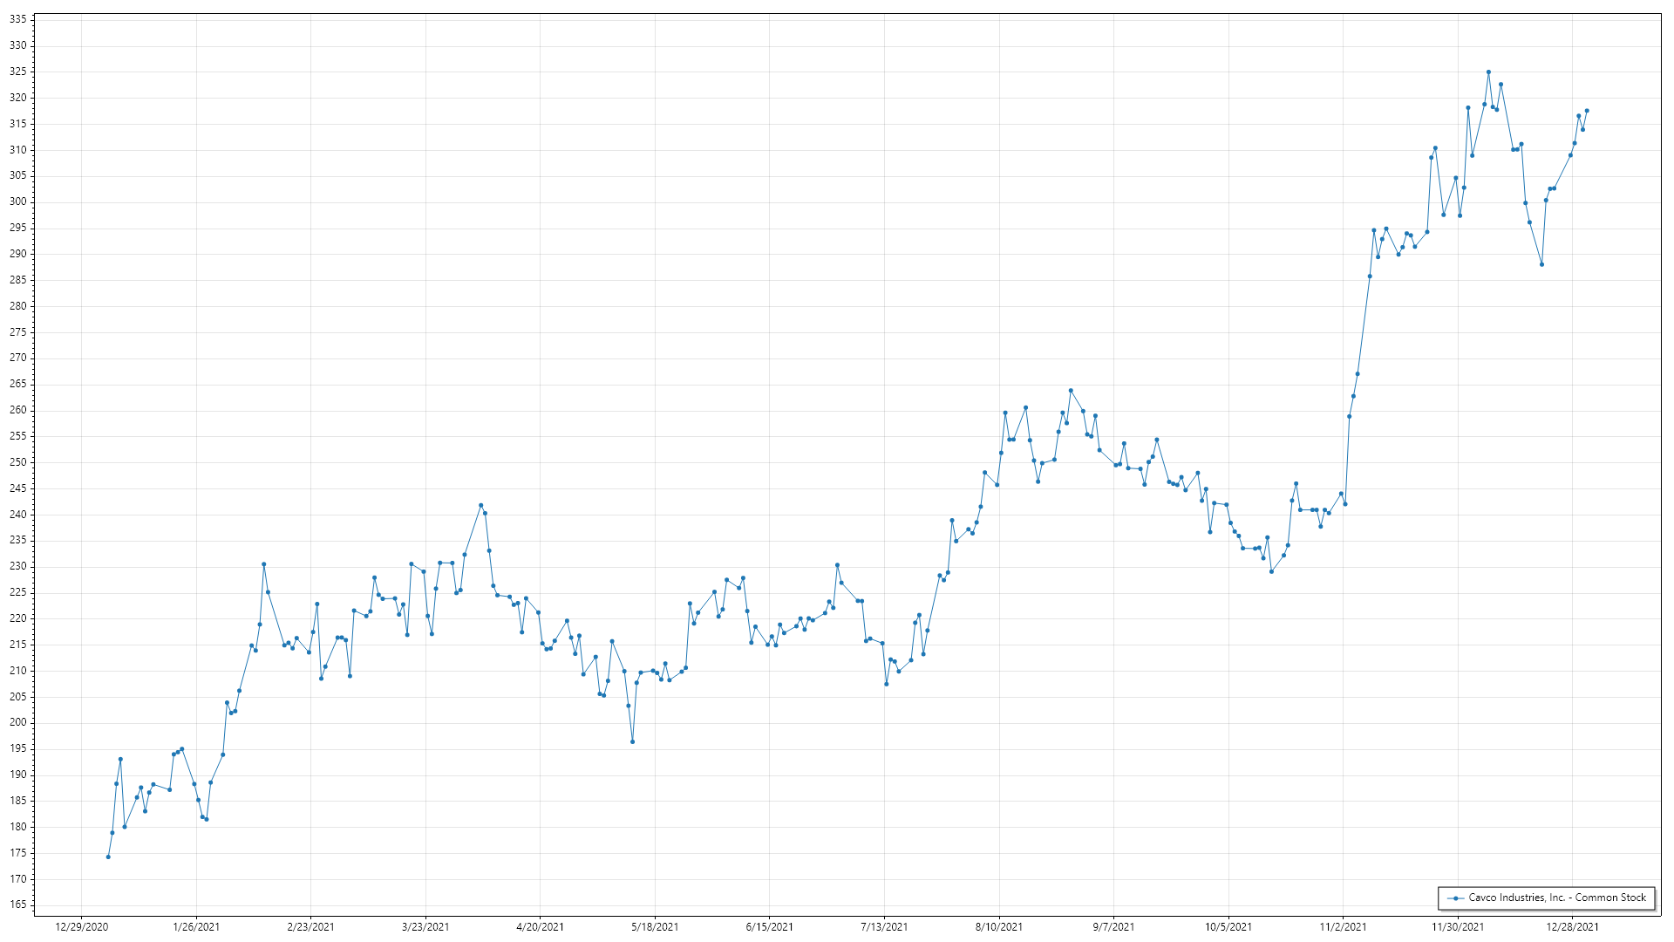Click the 12/29/2020 date axis label
Screen dimensions: 1674x942
(81, 926)
